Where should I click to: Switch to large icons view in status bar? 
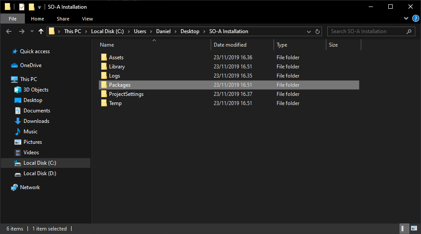click(x=414, y=228)
